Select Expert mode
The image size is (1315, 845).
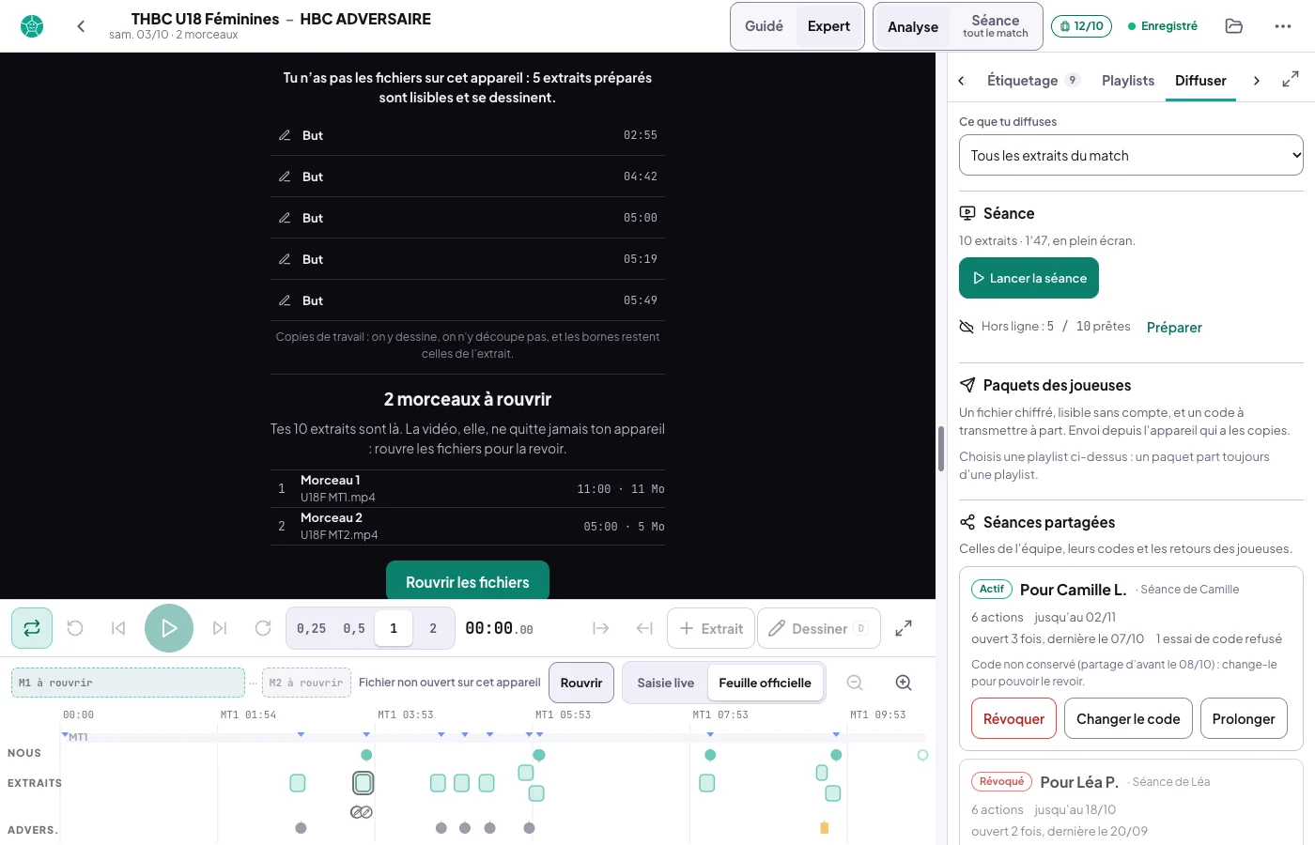tap(828, 26)
